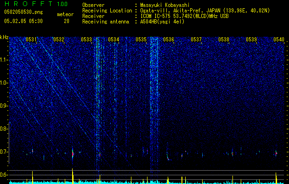Screen dimensions: 289x184
Task: Select the antenna value A504HB(yagi 4el)
Action: click(162, 22)
